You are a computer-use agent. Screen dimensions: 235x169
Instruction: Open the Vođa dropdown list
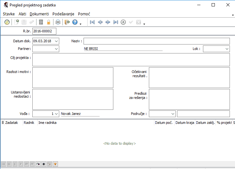click(x=56, y=114)
